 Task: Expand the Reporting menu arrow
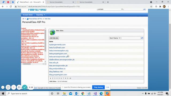[x=44, y=15]
